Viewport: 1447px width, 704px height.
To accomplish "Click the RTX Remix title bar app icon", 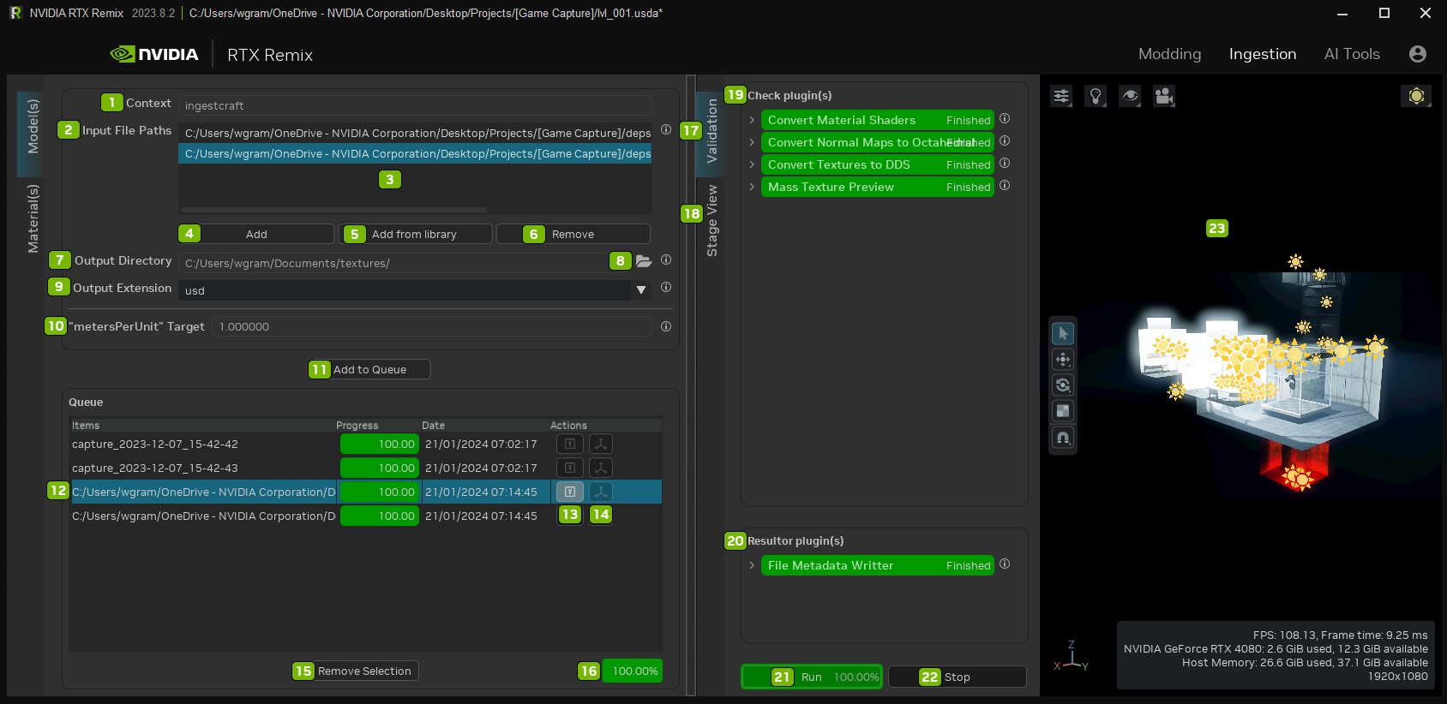I will coord(15,13).
